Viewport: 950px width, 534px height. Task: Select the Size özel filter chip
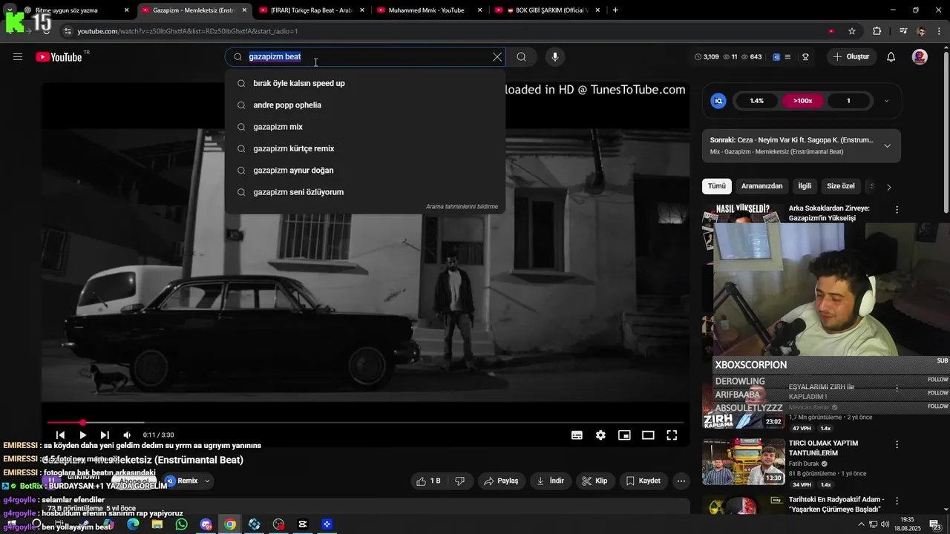click(841, 186)
